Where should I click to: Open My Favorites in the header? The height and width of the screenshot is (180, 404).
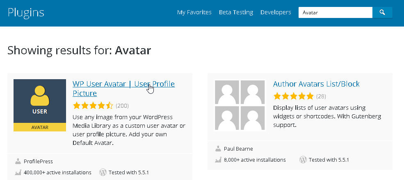click(x=194, y=12)
